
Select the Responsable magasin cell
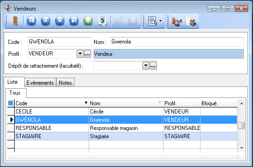126,128
